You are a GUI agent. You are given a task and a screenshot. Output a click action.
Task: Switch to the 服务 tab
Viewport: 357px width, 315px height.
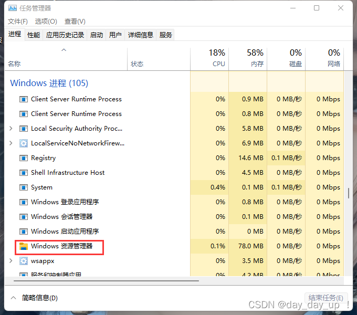(165, 35)
